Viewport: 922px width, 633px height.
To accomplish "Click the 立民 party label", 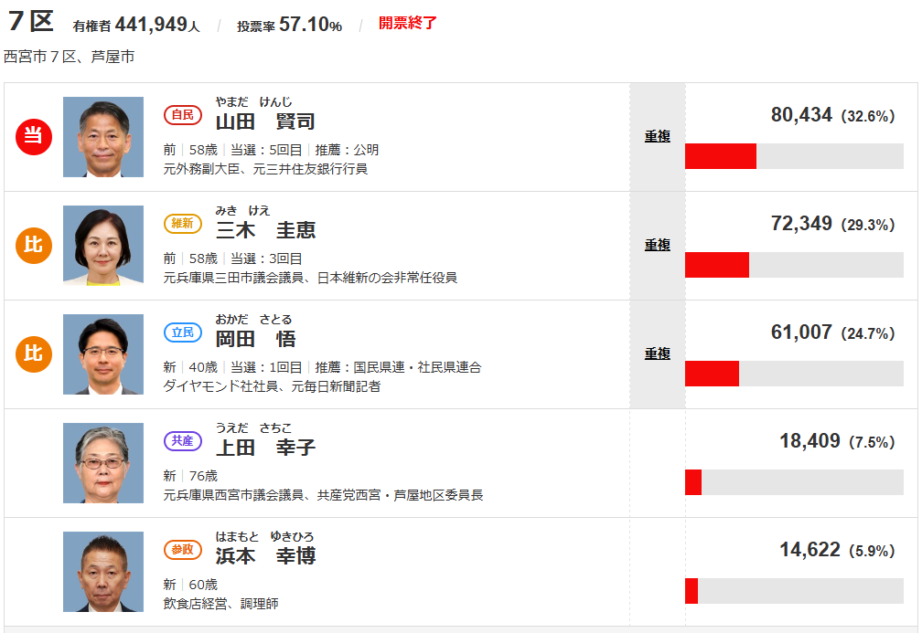I will [183, 332].
